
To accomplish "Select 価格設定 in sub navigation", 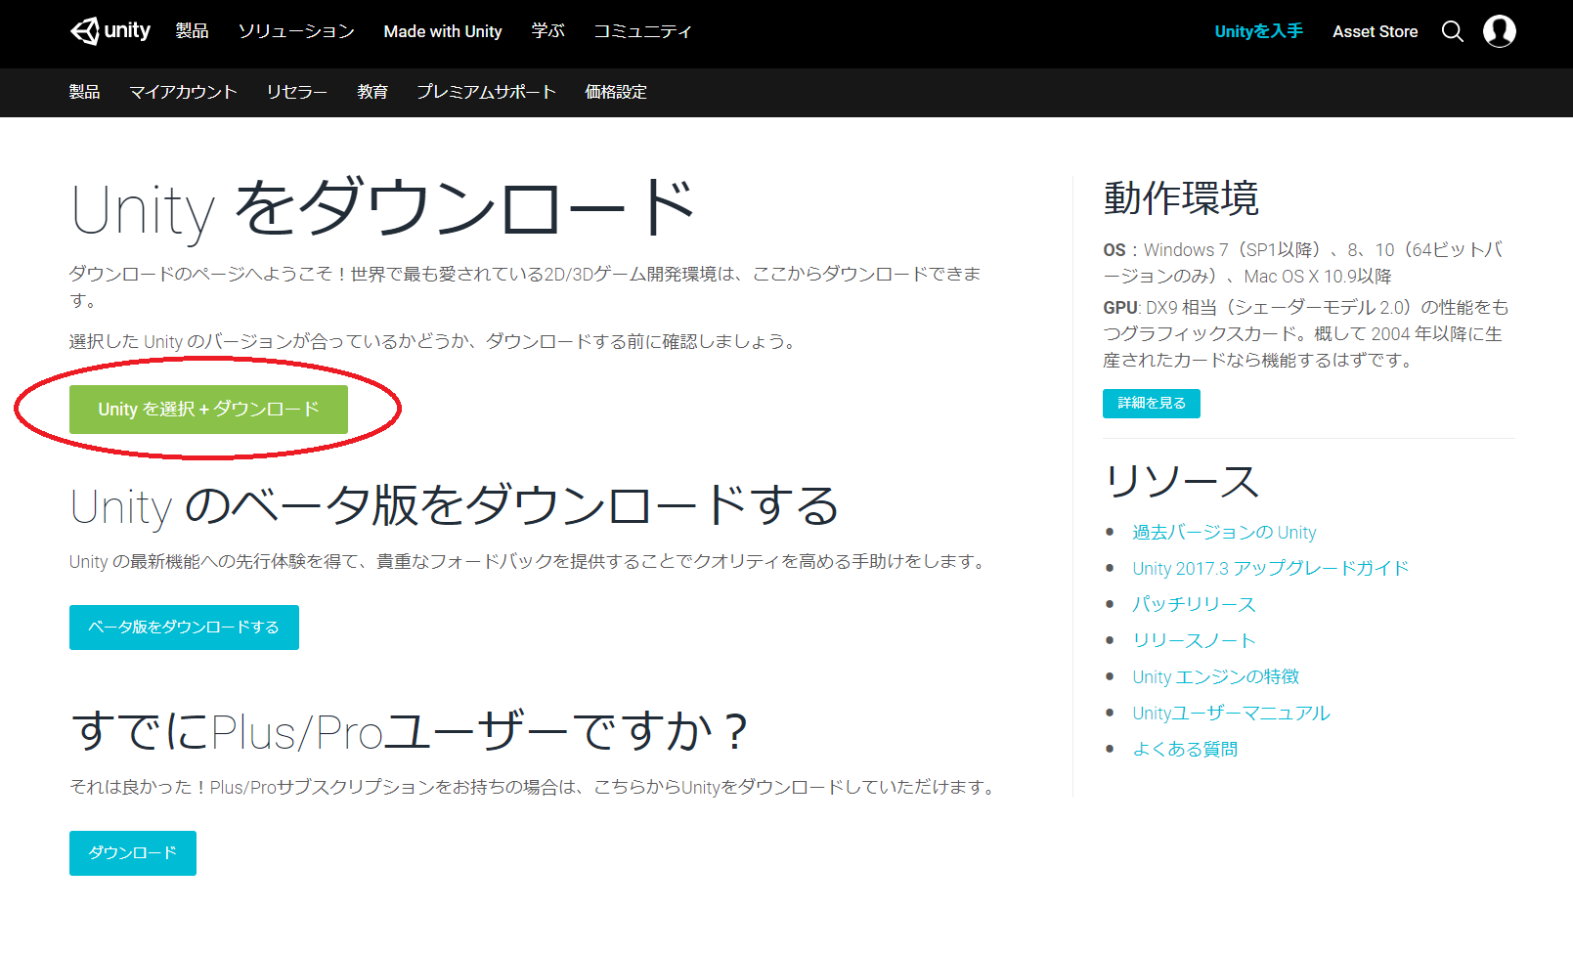I will (616, 92).
